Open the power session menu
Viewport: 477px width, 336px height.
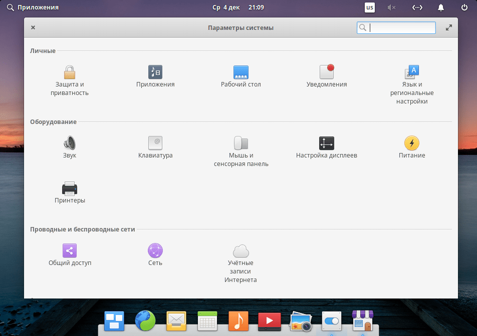point(464,7)
